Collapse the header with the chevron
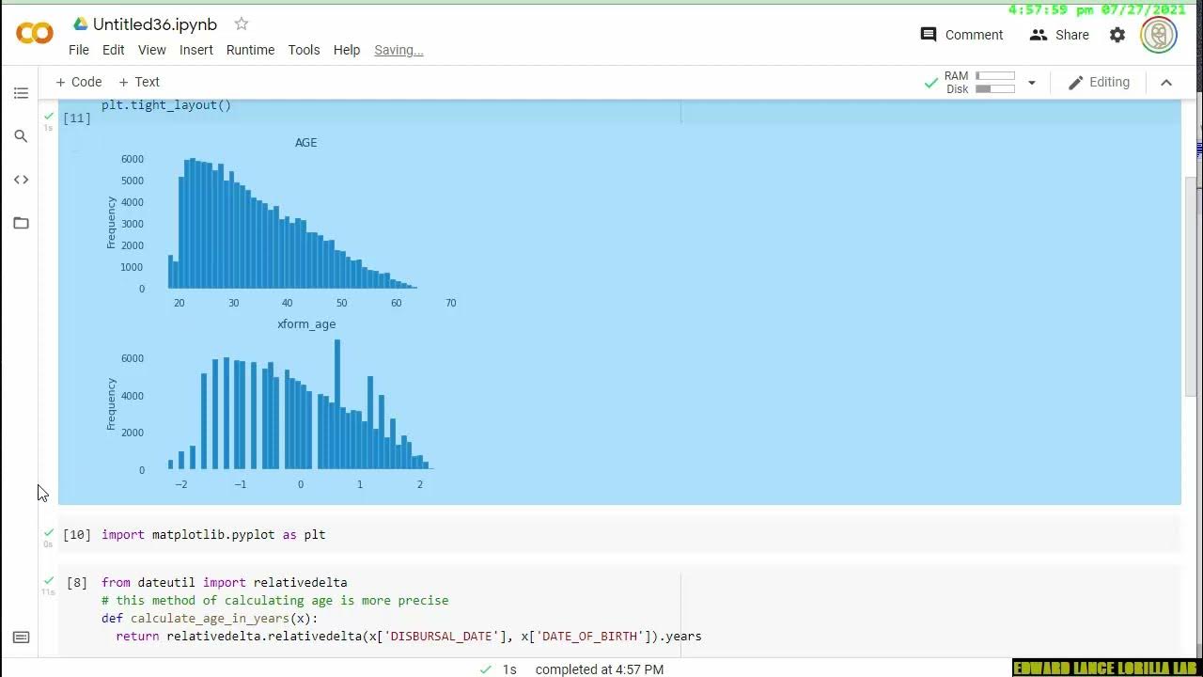1203x677 pixels. [1166, 83]
